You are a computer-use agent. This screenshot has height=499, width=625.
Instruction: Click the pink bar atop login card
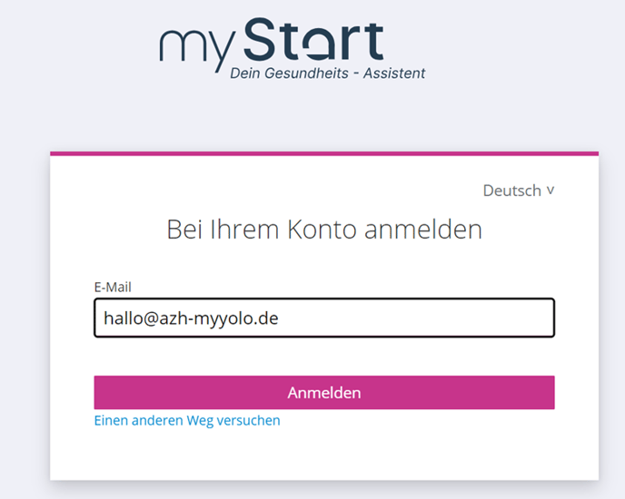pos(324,153)
